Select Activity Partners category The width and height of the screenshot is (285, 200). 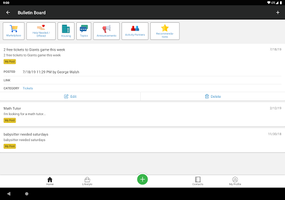pos(135,31)
